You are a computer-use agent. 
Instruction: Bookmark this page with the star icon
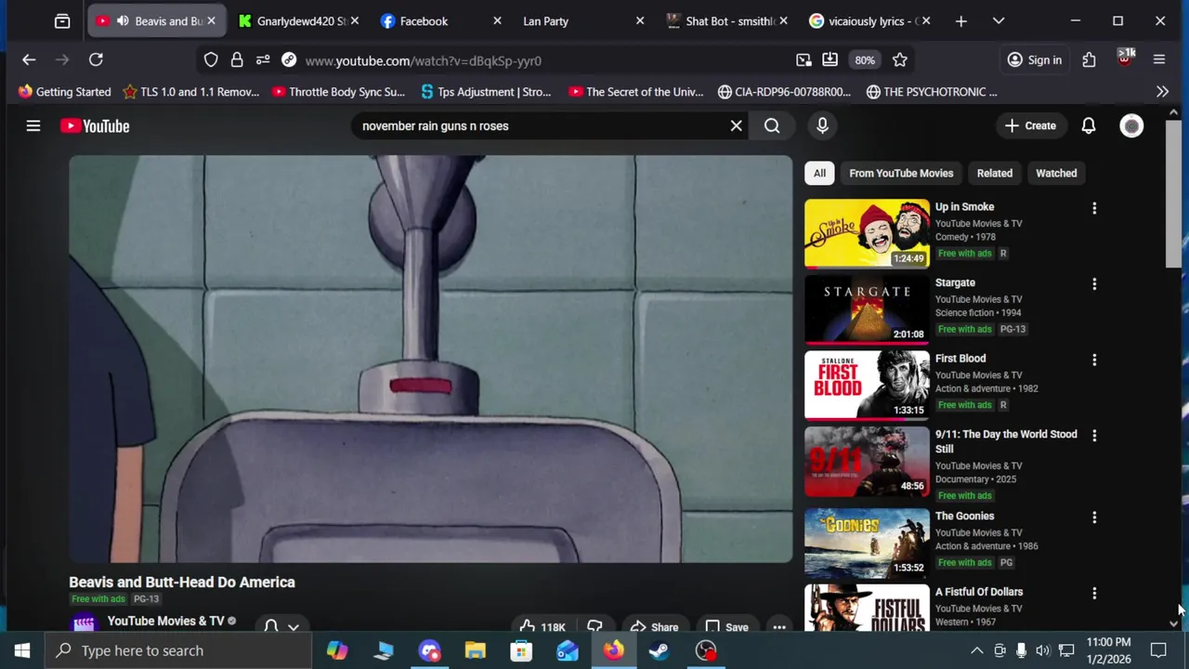coord(899,59)
